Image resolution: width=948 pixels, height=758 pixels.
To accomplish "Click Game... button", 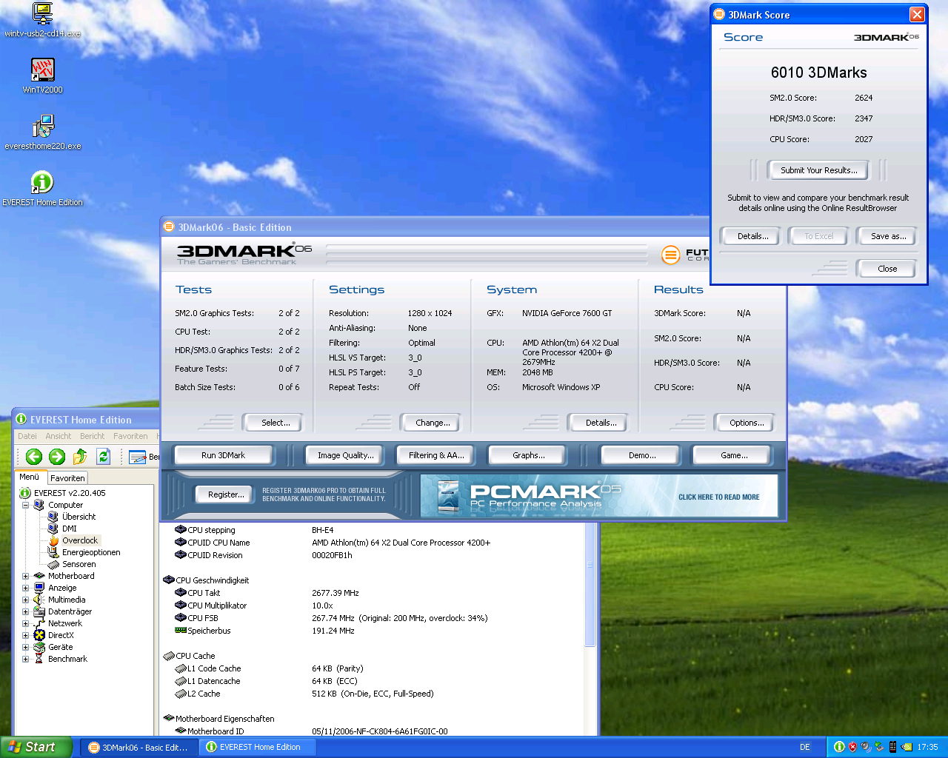I will coord(733,455).
